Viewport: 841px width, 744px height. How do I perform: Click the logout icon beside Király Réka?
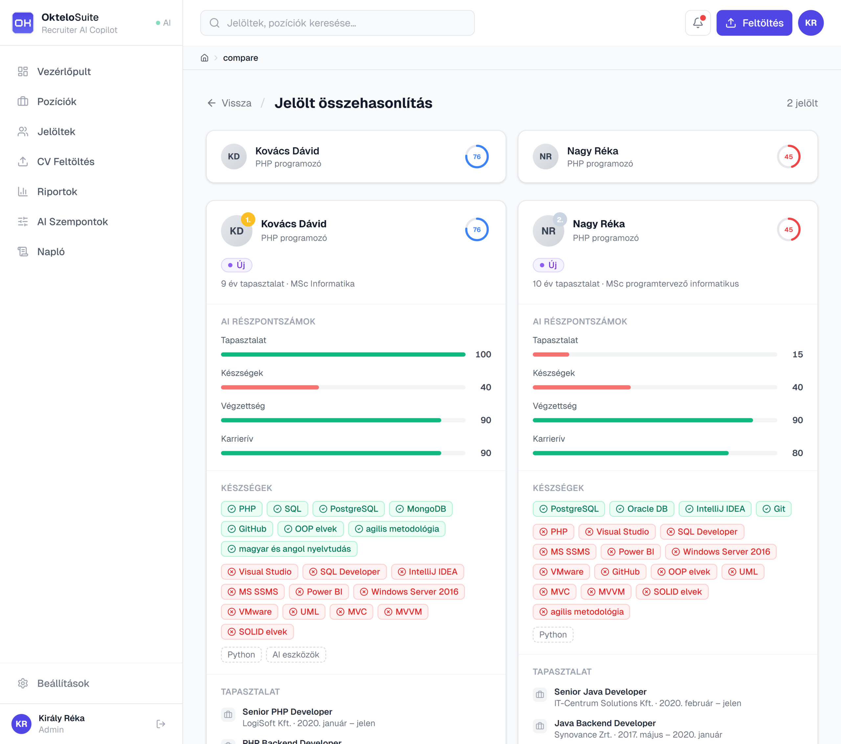click(161, 723)
